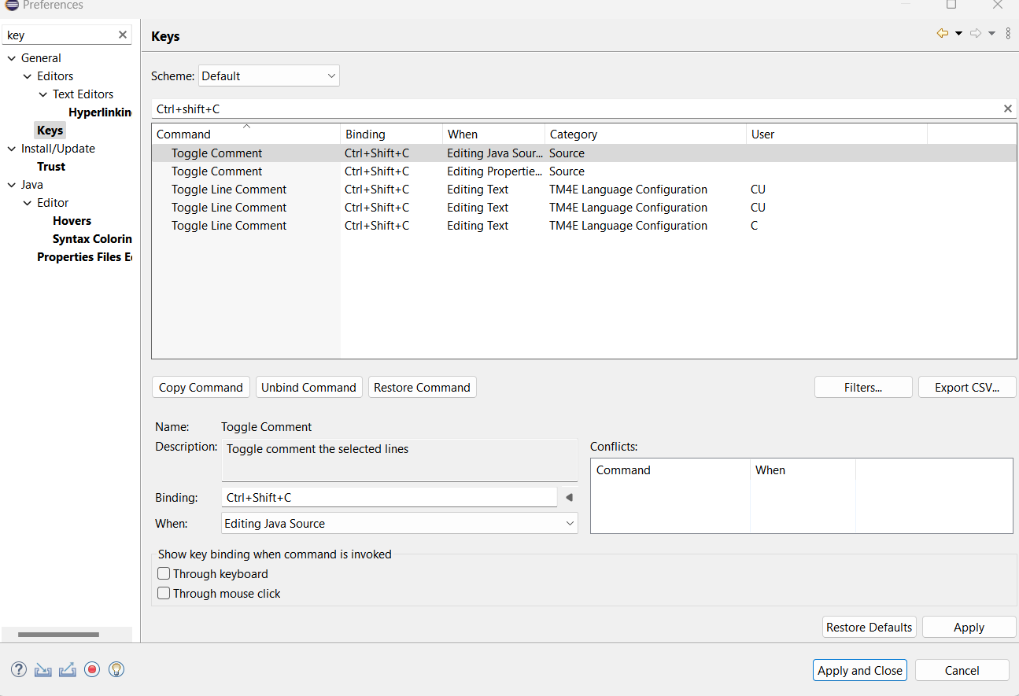1019x696 pixels.
Task: Click the export preferences icon
Action: [68, 669]
